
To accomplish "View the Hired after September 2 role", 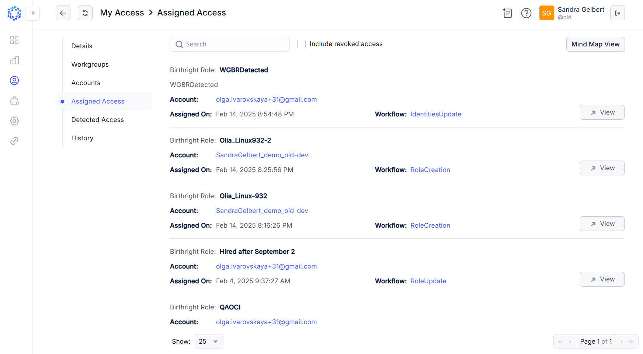I will [602, 279].
